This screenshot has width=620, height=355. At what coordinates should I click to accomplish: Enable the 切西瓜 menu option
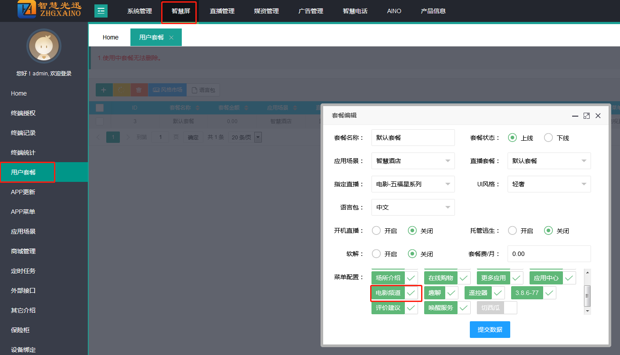coord(510,308)
